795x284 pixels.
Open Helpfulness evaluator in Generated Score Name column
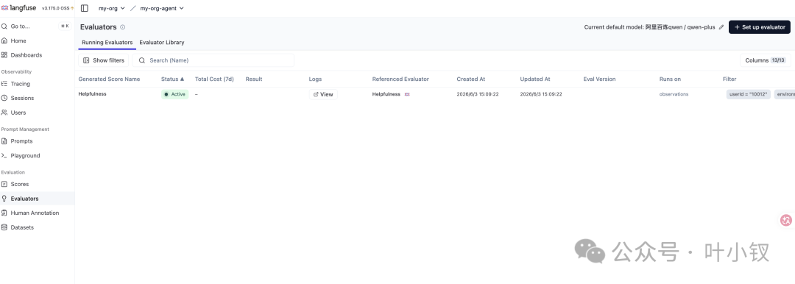click(x=92, y=94)
